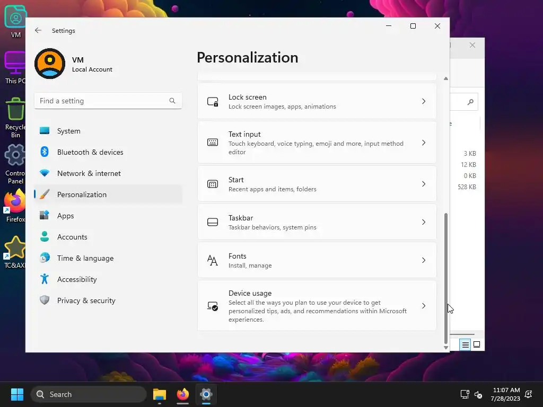Click the details view icon in background window
This screenshot has width=543, height=407.
pos(465,344)
